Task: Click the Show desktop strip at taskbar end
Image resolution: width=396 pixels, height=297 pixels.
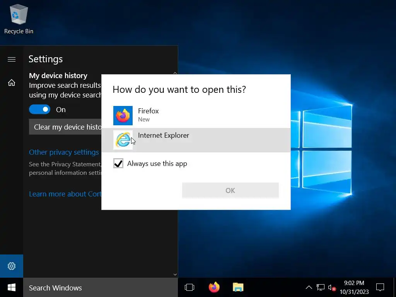Action: (x=394, y=287)
